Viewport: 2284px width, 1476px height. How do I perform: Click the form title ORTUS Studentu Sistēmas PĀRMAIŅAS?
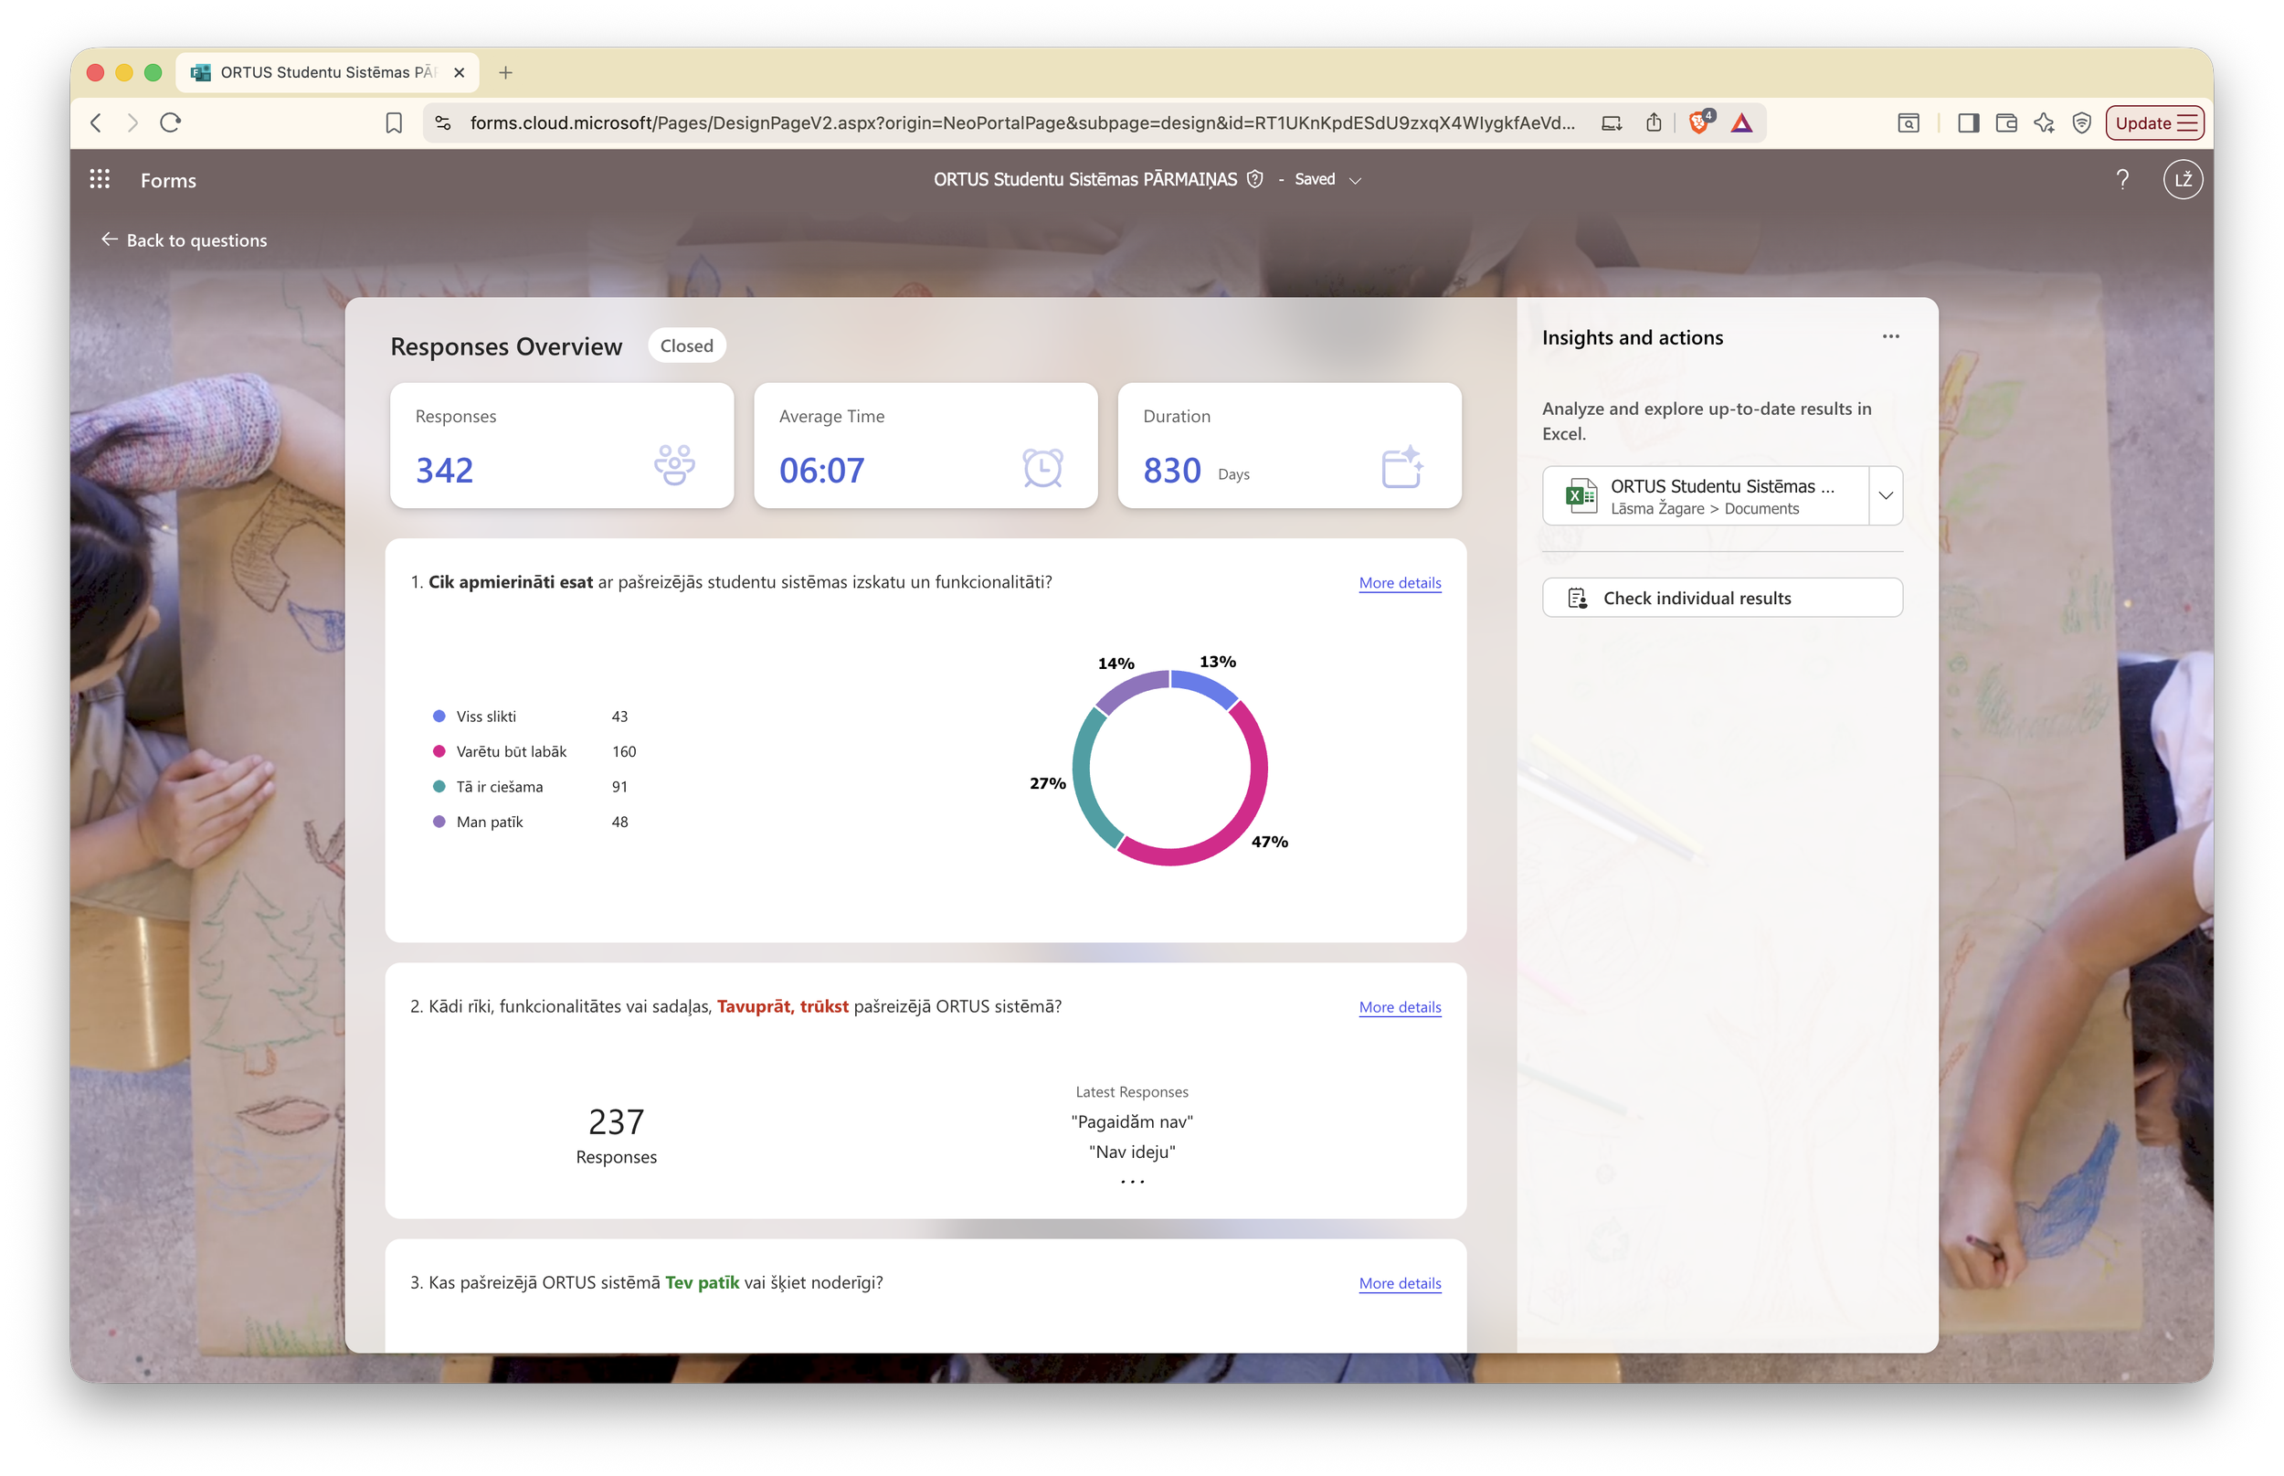pos(1084,179)
